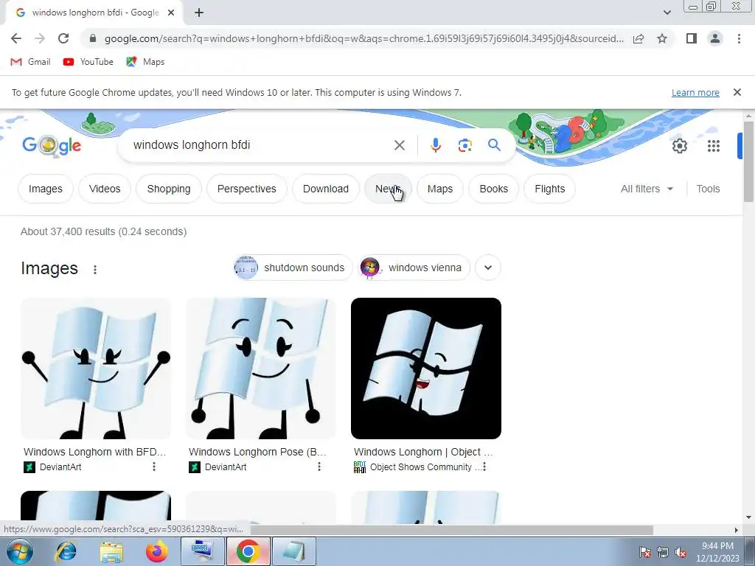Screen dimensions: 755x566
Task: Open the Windows Longhorn Pose title link
Action: (257, 452)
